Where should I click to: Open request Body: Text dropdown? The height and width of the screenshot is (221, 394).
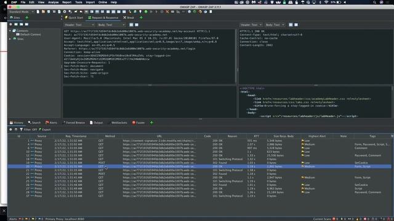[111, 25]
